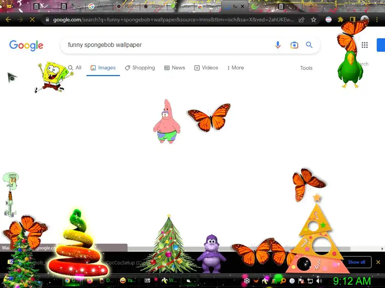Open Firefox from the taskbar
This screenshot has width=385, height=288.
(90, 280)
